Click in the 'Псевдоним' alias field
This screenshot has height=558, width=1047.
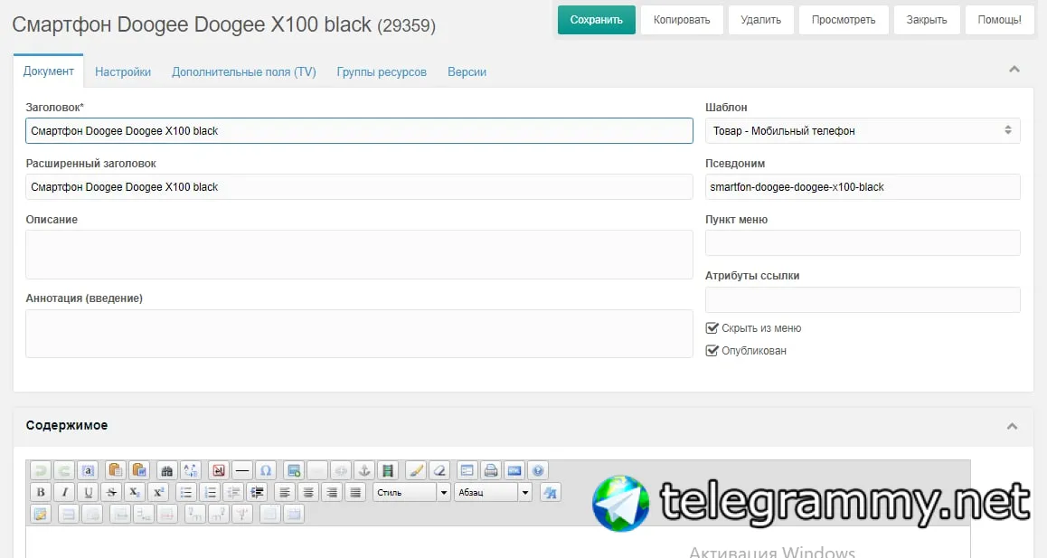863,186
